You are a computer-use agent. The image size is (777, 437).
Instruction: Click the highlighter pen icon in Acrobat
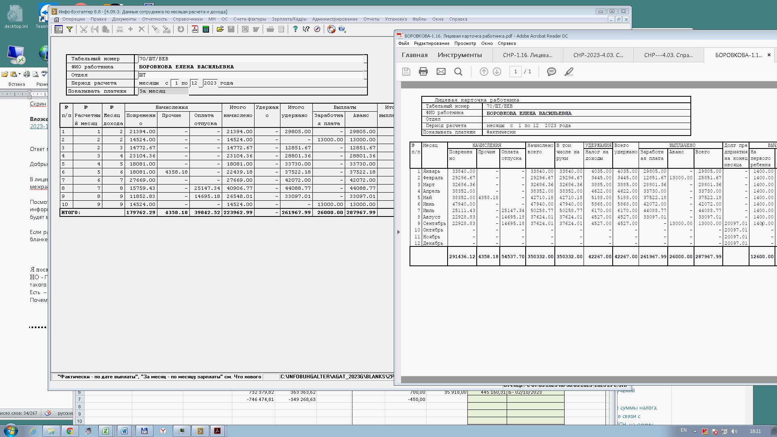coord(569,72)
